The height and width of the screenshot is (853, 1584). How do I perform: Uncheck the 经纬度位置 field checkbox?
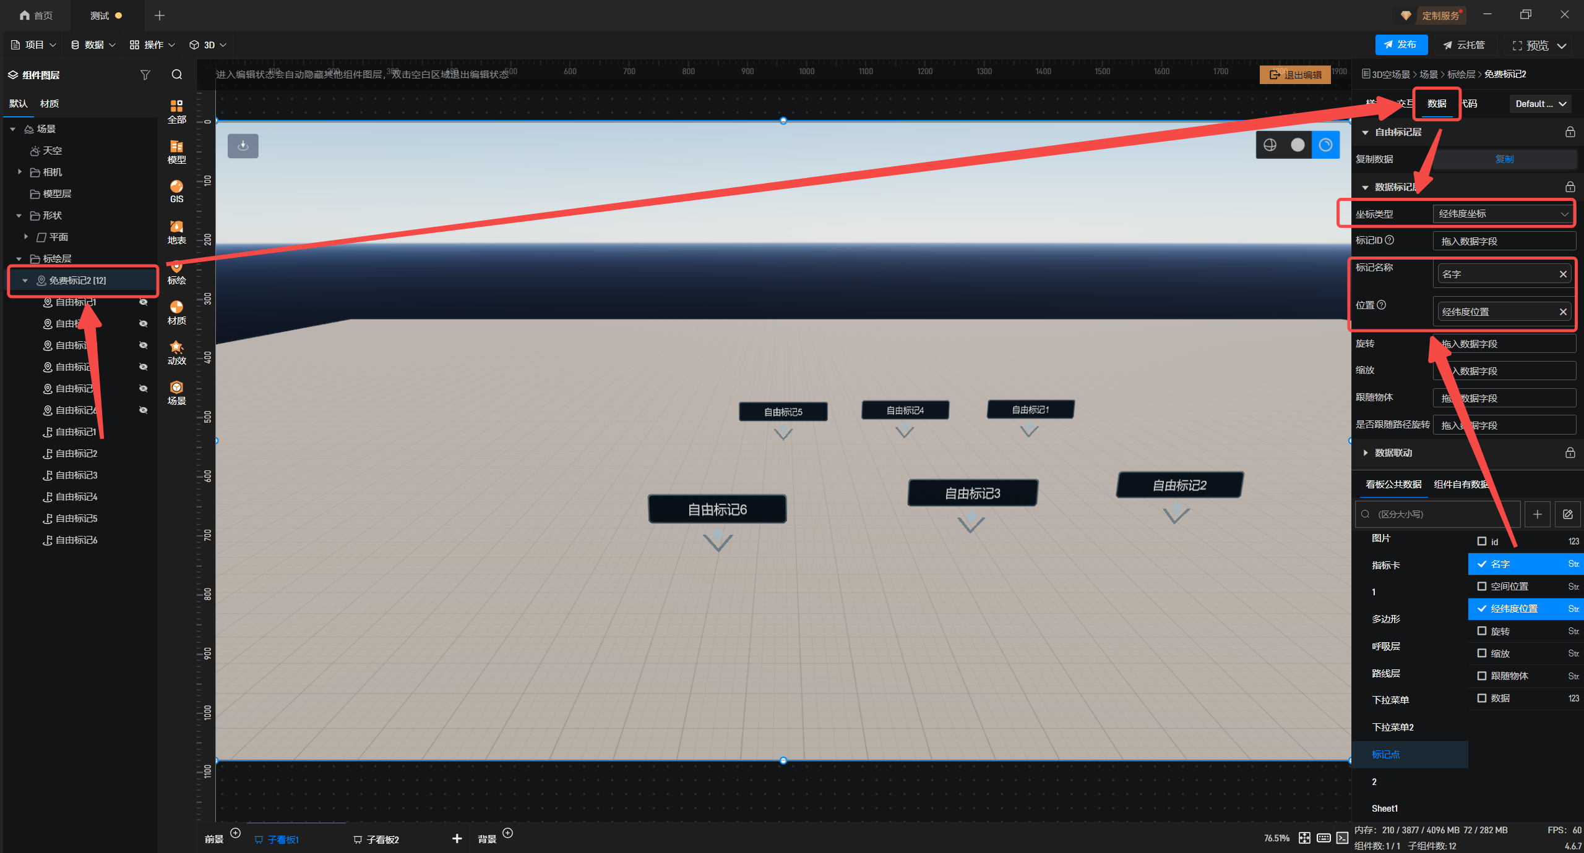(1482, 609)
